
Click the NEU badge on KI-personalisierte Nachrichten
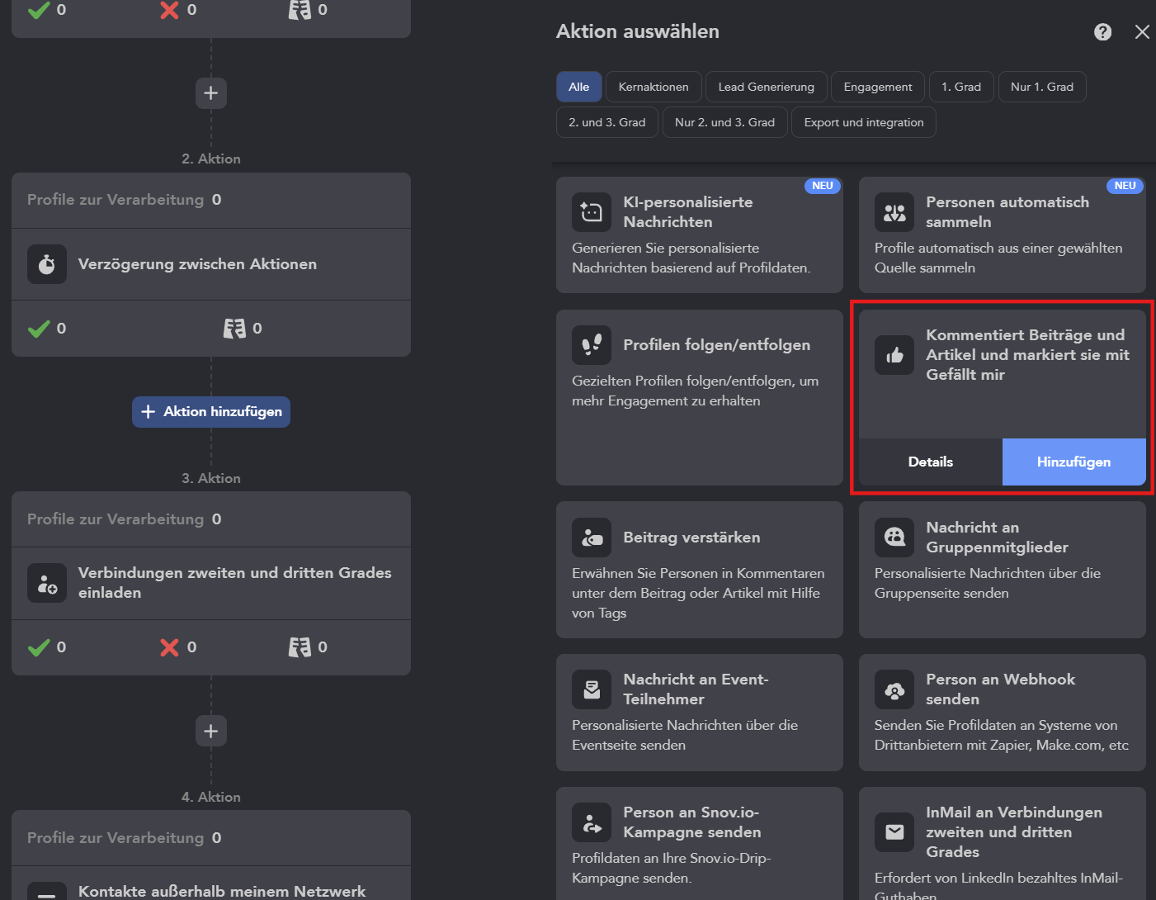click(x=823, y=186)
